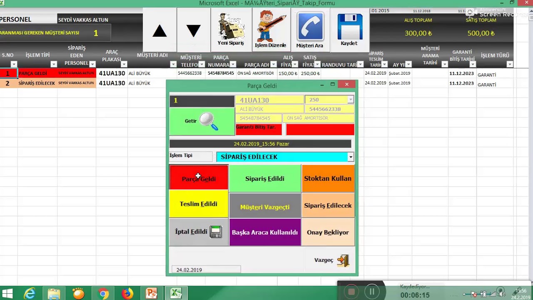Click the 5445662338 phone field in dialog
This screenshot has width=533, height=300.
pos(329,109)
